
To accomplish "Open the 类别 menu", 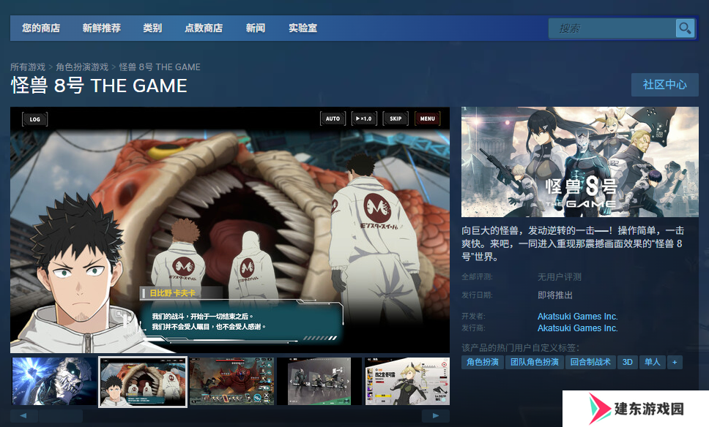I will coord(152,28).
